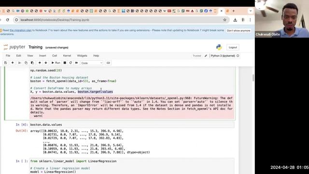Click the Chukwudi Obite video thumbnail

(x=282, y=19)
